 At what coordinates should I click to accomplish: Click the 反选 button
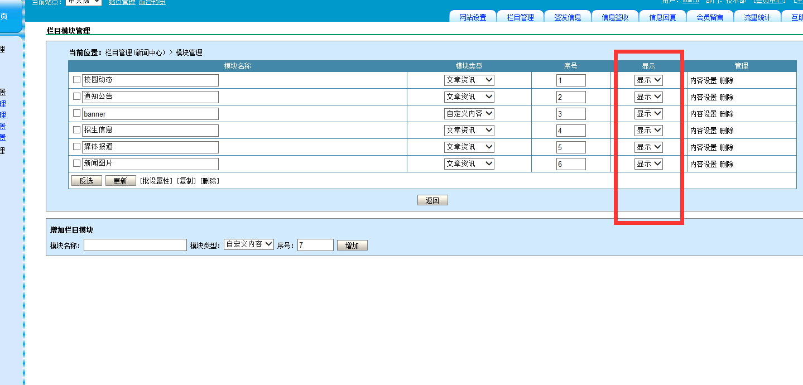[x=86, y=181]
